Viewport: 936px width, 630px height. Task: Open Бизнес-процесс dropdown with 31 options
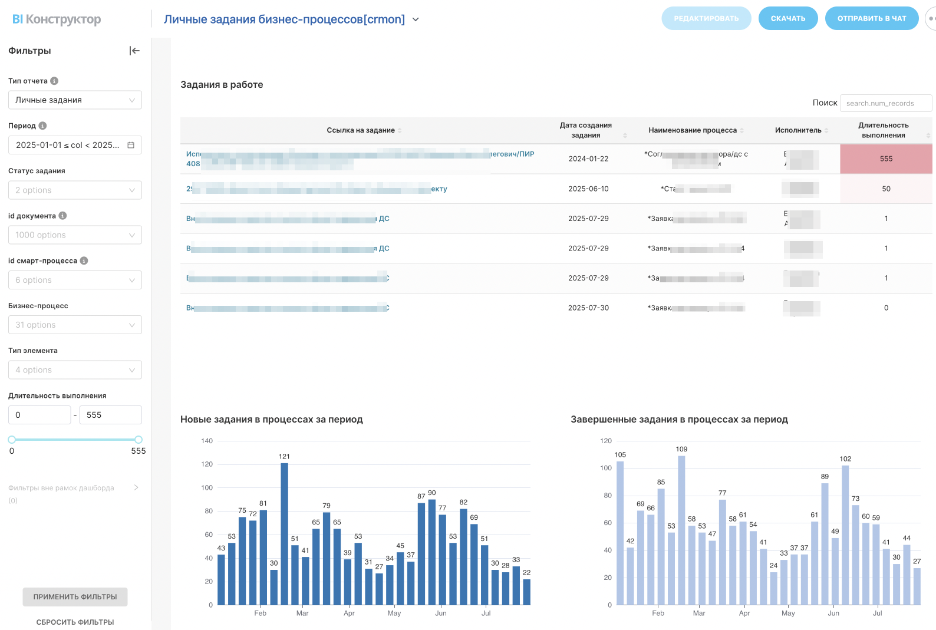point(75,325)
